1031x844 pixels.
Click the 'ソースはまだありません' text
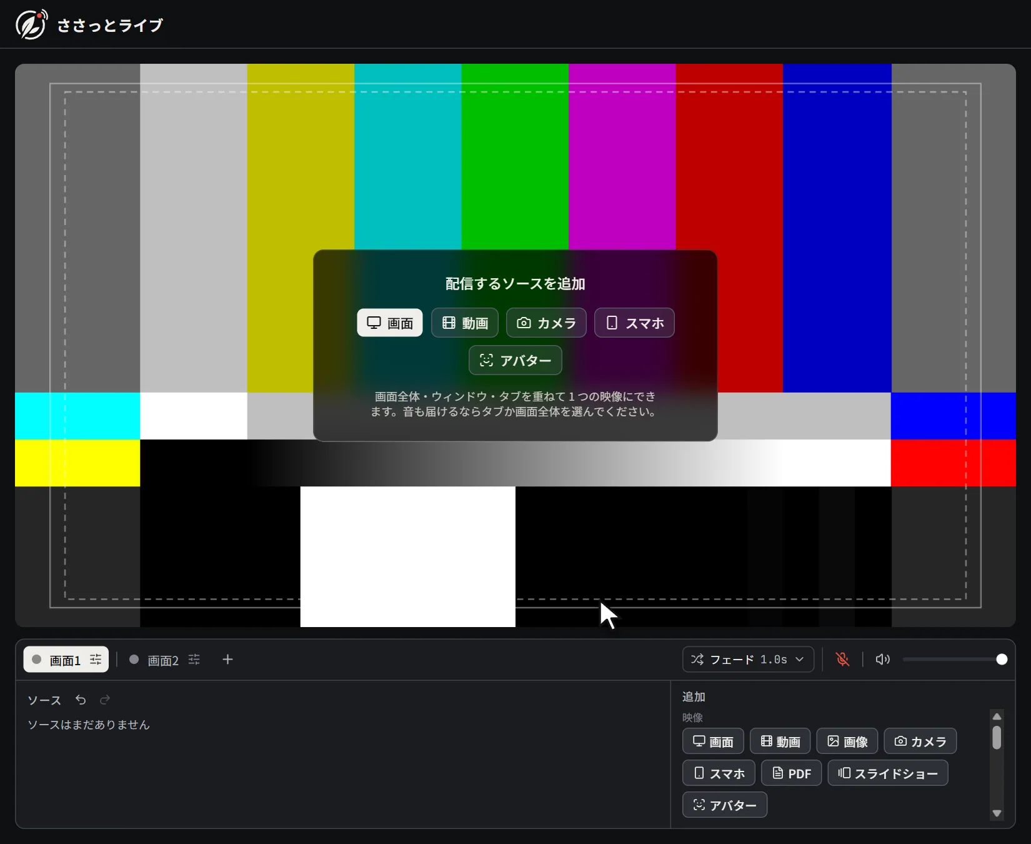point(89,725)
